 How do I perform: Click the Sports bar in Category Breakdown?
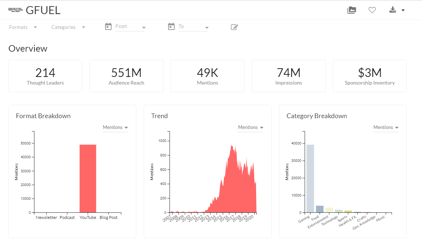coord(348,212)
